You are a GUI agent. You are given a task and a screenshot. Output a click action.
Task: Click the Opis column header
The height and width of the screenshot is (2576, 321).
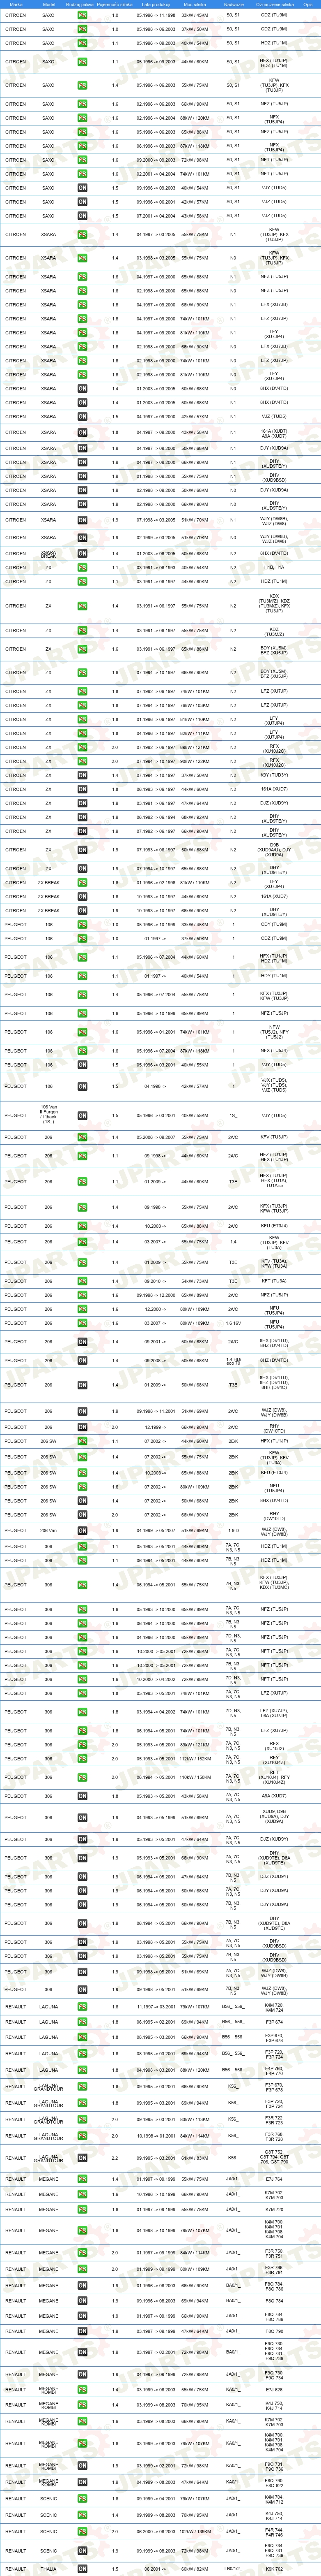pos(307,5)
